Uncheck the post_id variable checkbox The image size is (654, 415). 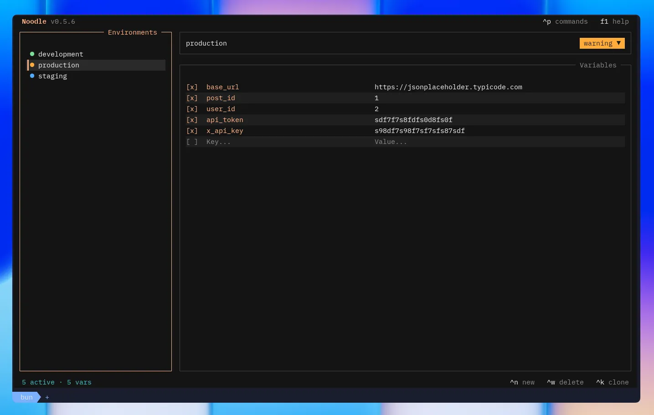click(x=192, y=98)
